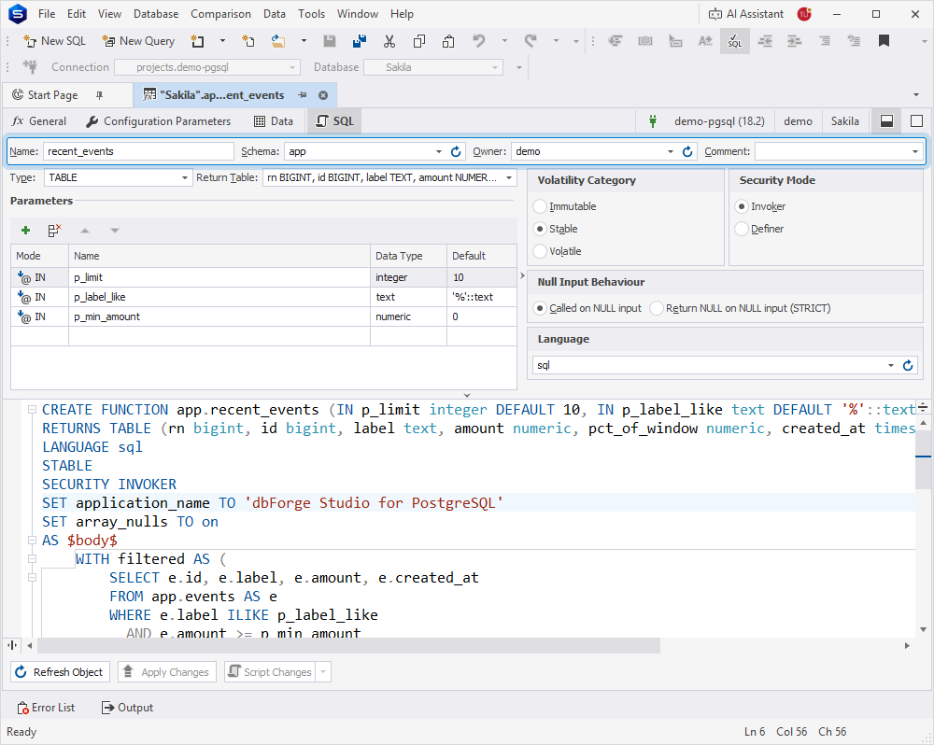This screenshot has height=745, width=934.
Task: Click the bookmark icon in the toolbar
Action: click(884, 40)
